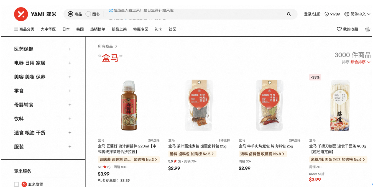Open the hamburger 商品分类 menu icon
This screenshot has width=373, height=194.
(16, 29)
